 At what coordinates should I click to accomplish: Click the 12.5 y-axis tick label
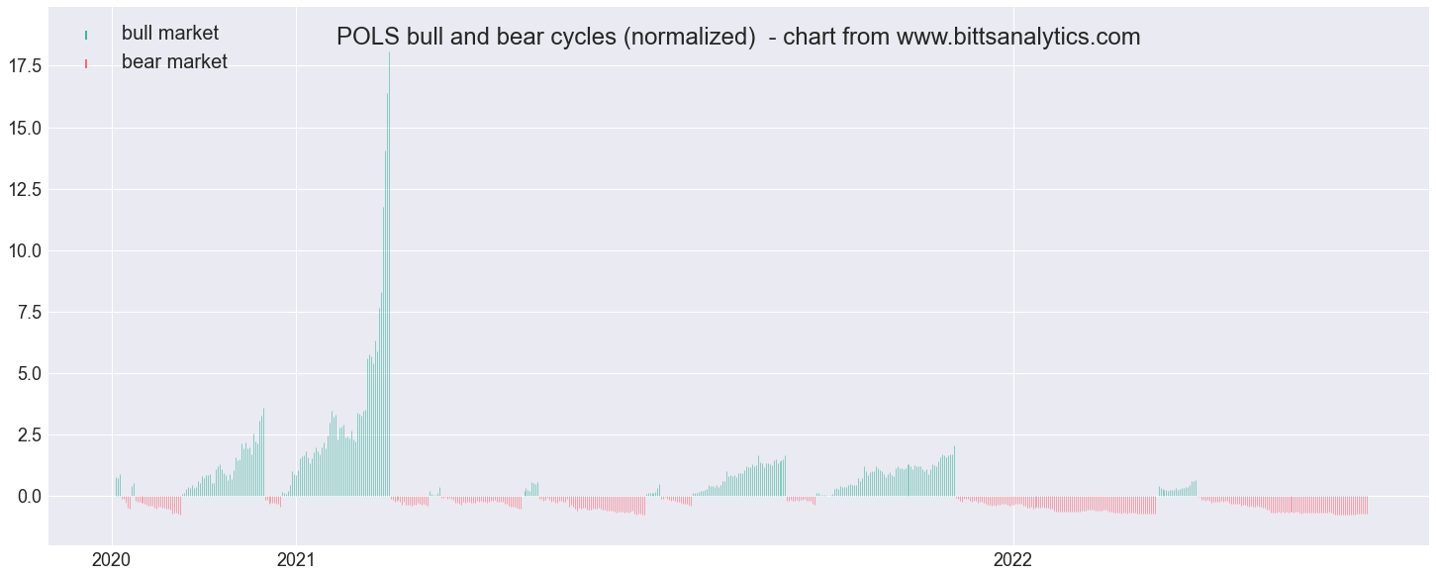coord(23,190)
